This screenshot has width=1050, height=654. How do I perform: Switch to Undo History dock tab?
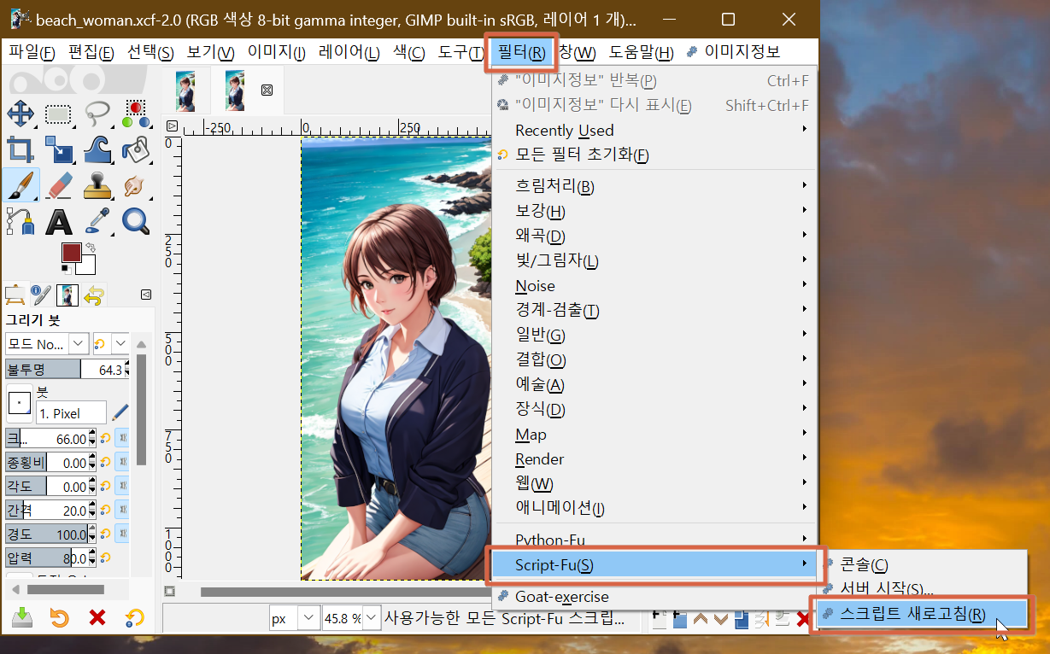pyautogui.click(x=94, y=295)
